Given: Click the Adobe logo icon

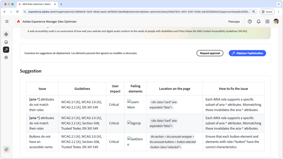Looking at the screenshot, I should (x=18, y=21).
